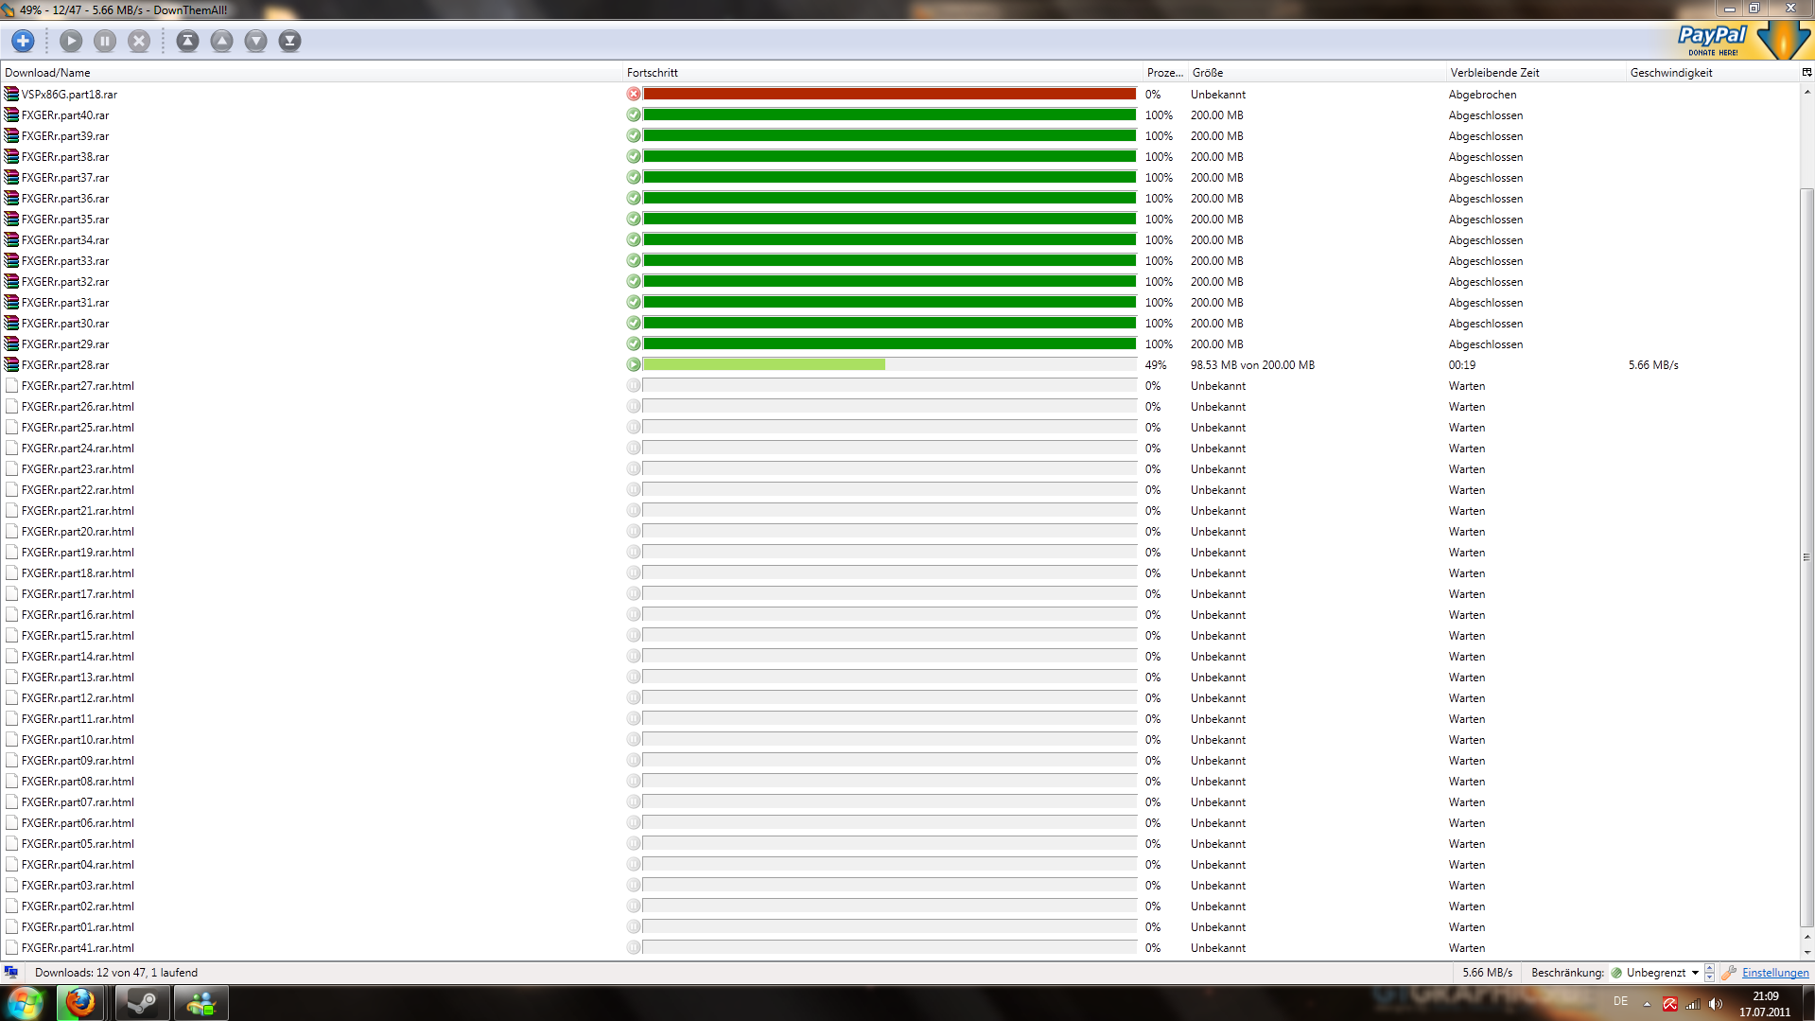Click queued status icon of FXGERr.part27.rar.html

pyautogui.click(x=634, y=385)
